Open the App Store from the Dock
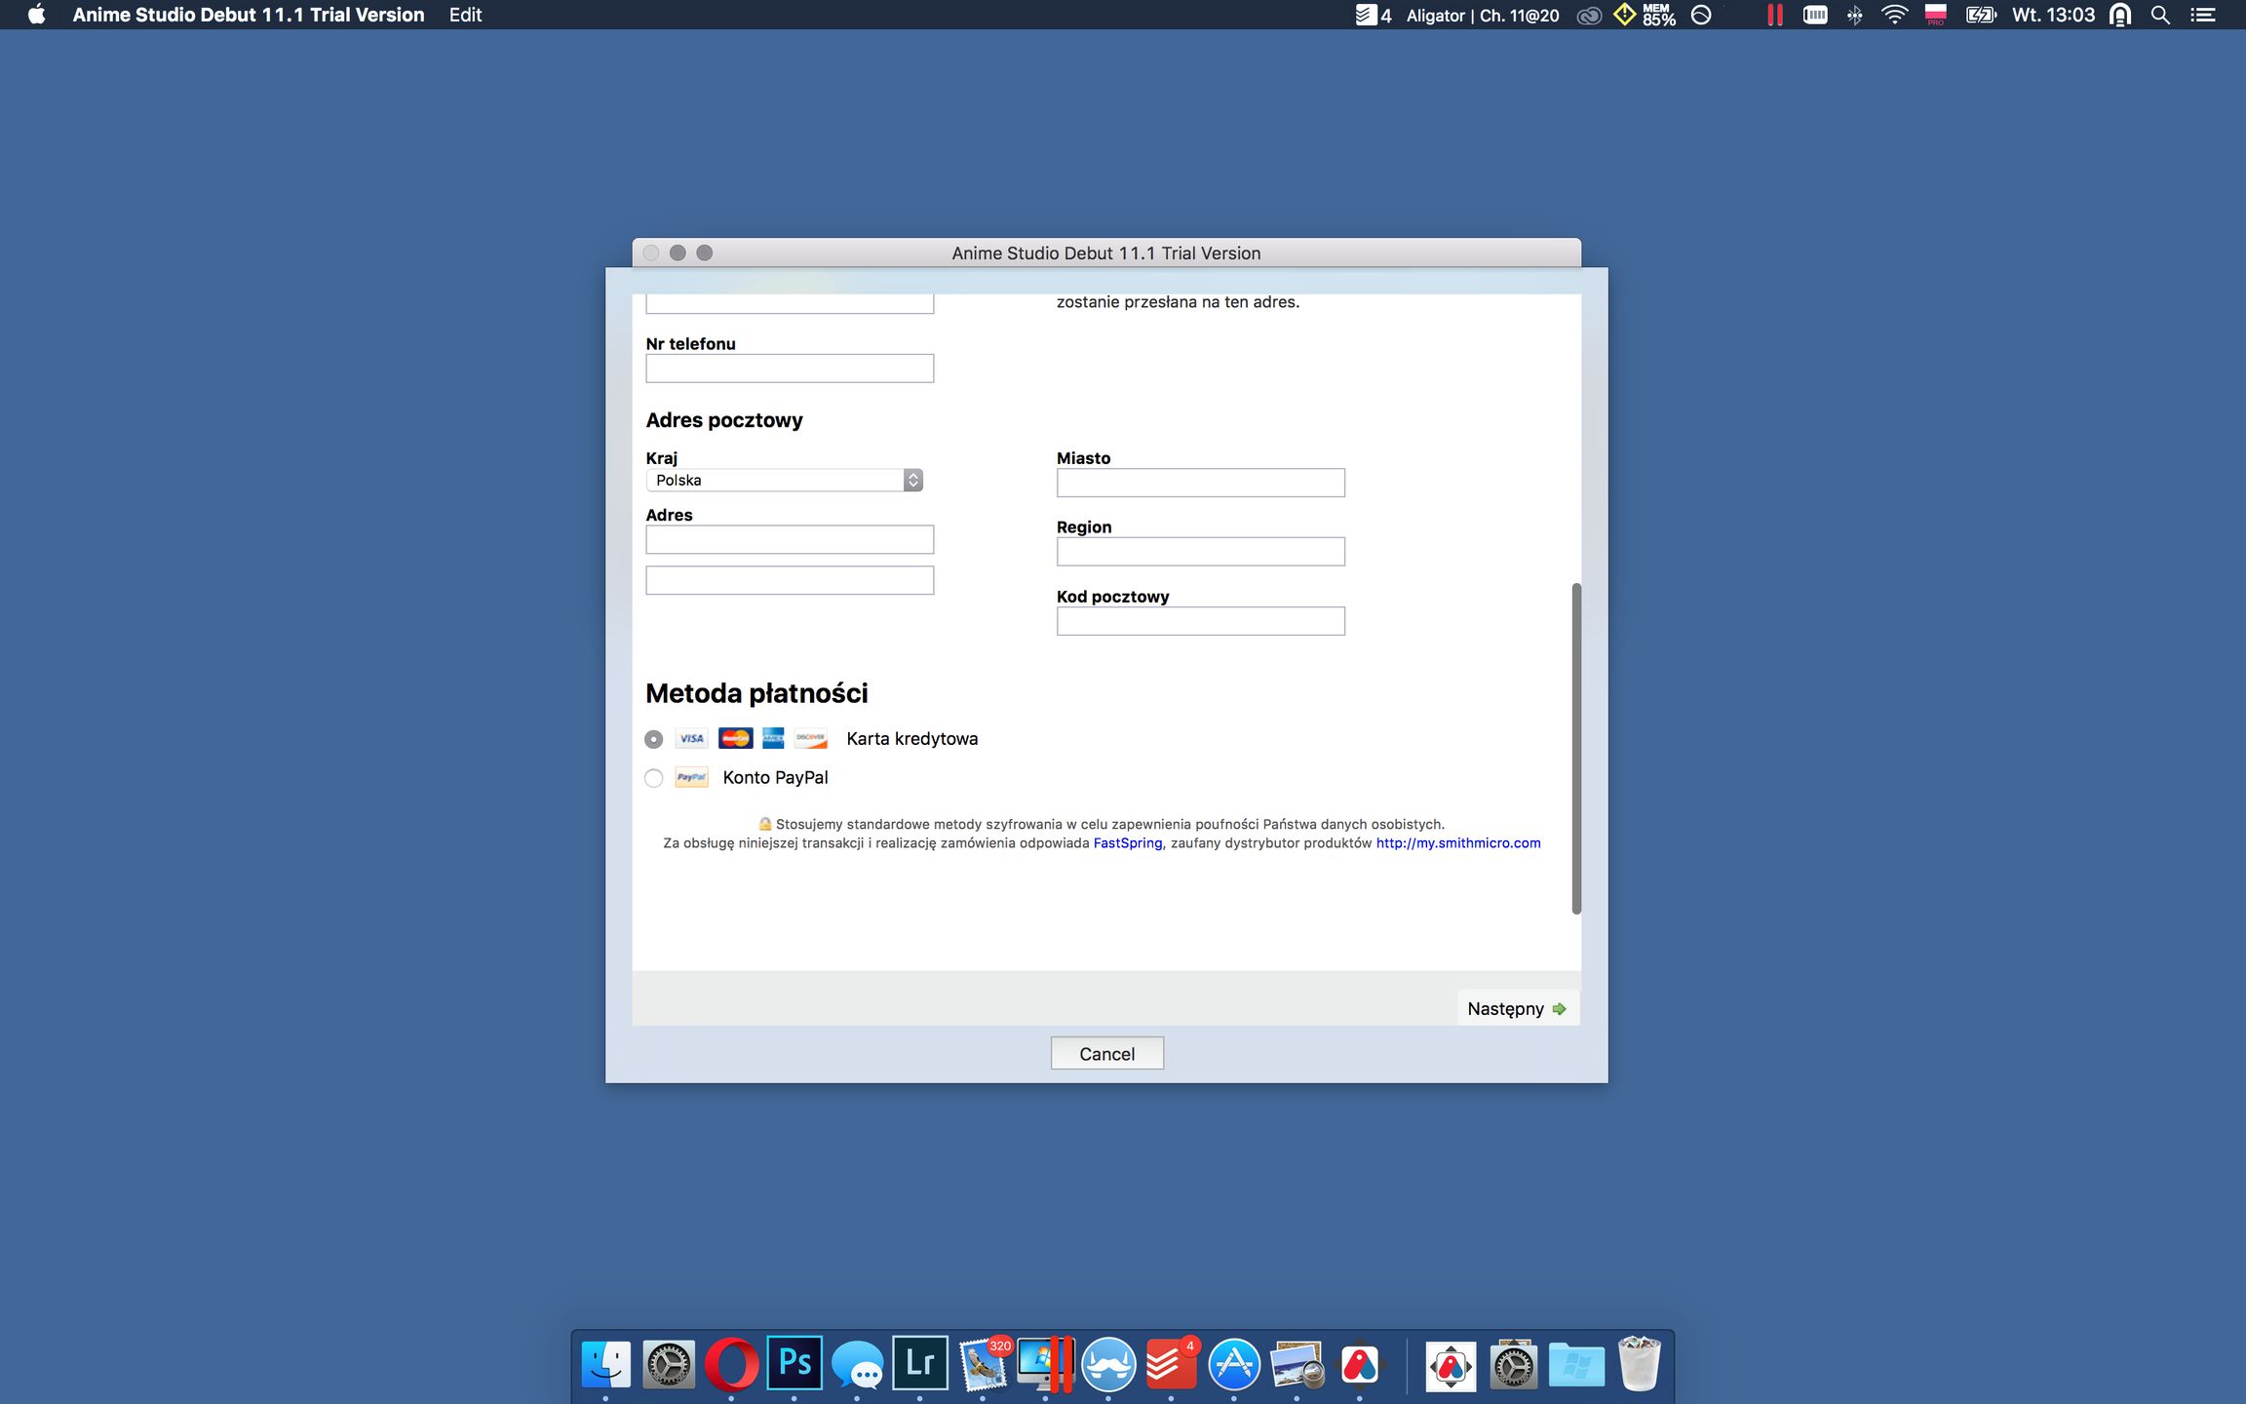The image size is (2246, 1404). pyautogui.click(x=1231, y=1364)
